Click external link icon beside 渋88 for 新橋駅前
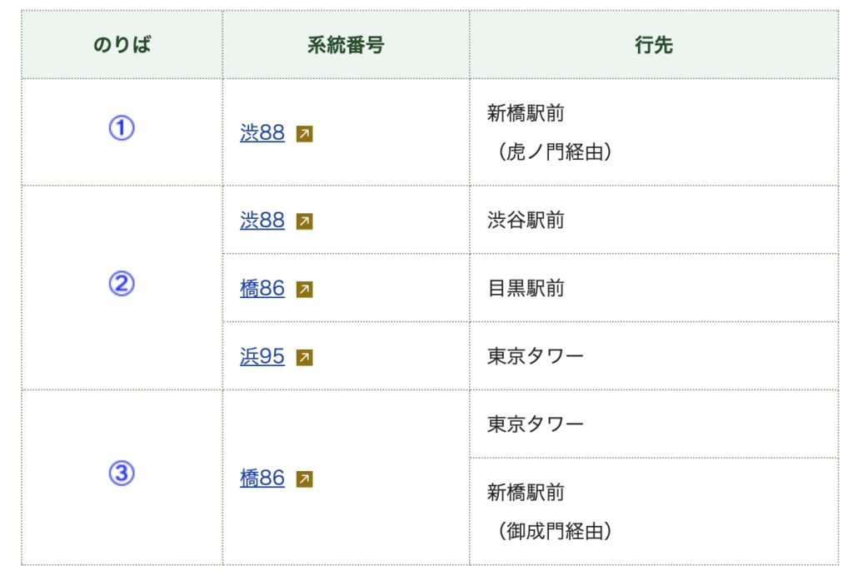The height and width of the screenshot is (585, 853). coord(305,134)
